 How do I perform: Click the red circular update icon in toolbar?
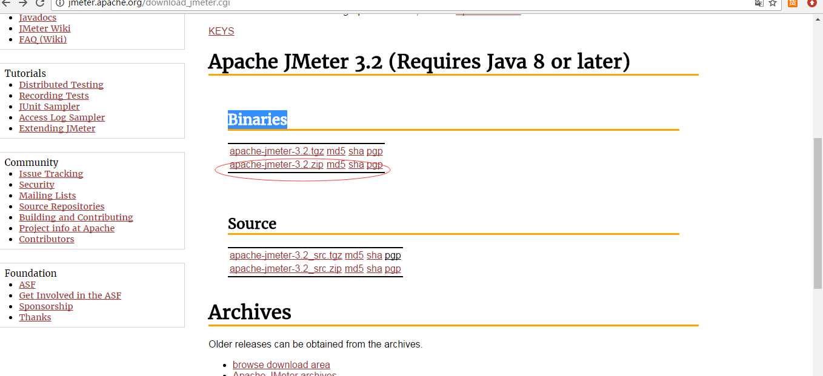coord(812,3)
